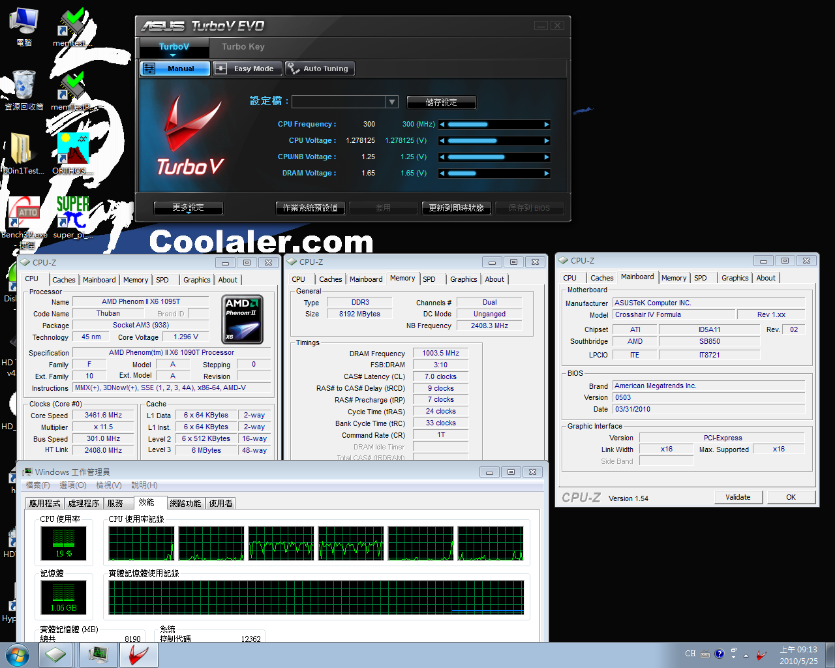Click the CH language indicator in tray
This screenshot has height=668, width=835.
[690, 654]
